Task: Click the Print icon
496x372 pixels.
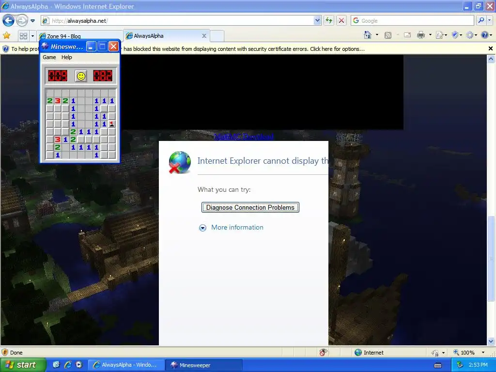Action: tap(421, 35)
